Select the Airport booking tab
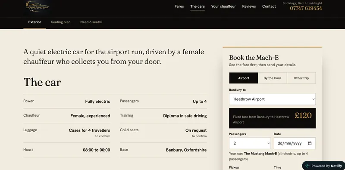The image size is (345, 170). [244, 78]
